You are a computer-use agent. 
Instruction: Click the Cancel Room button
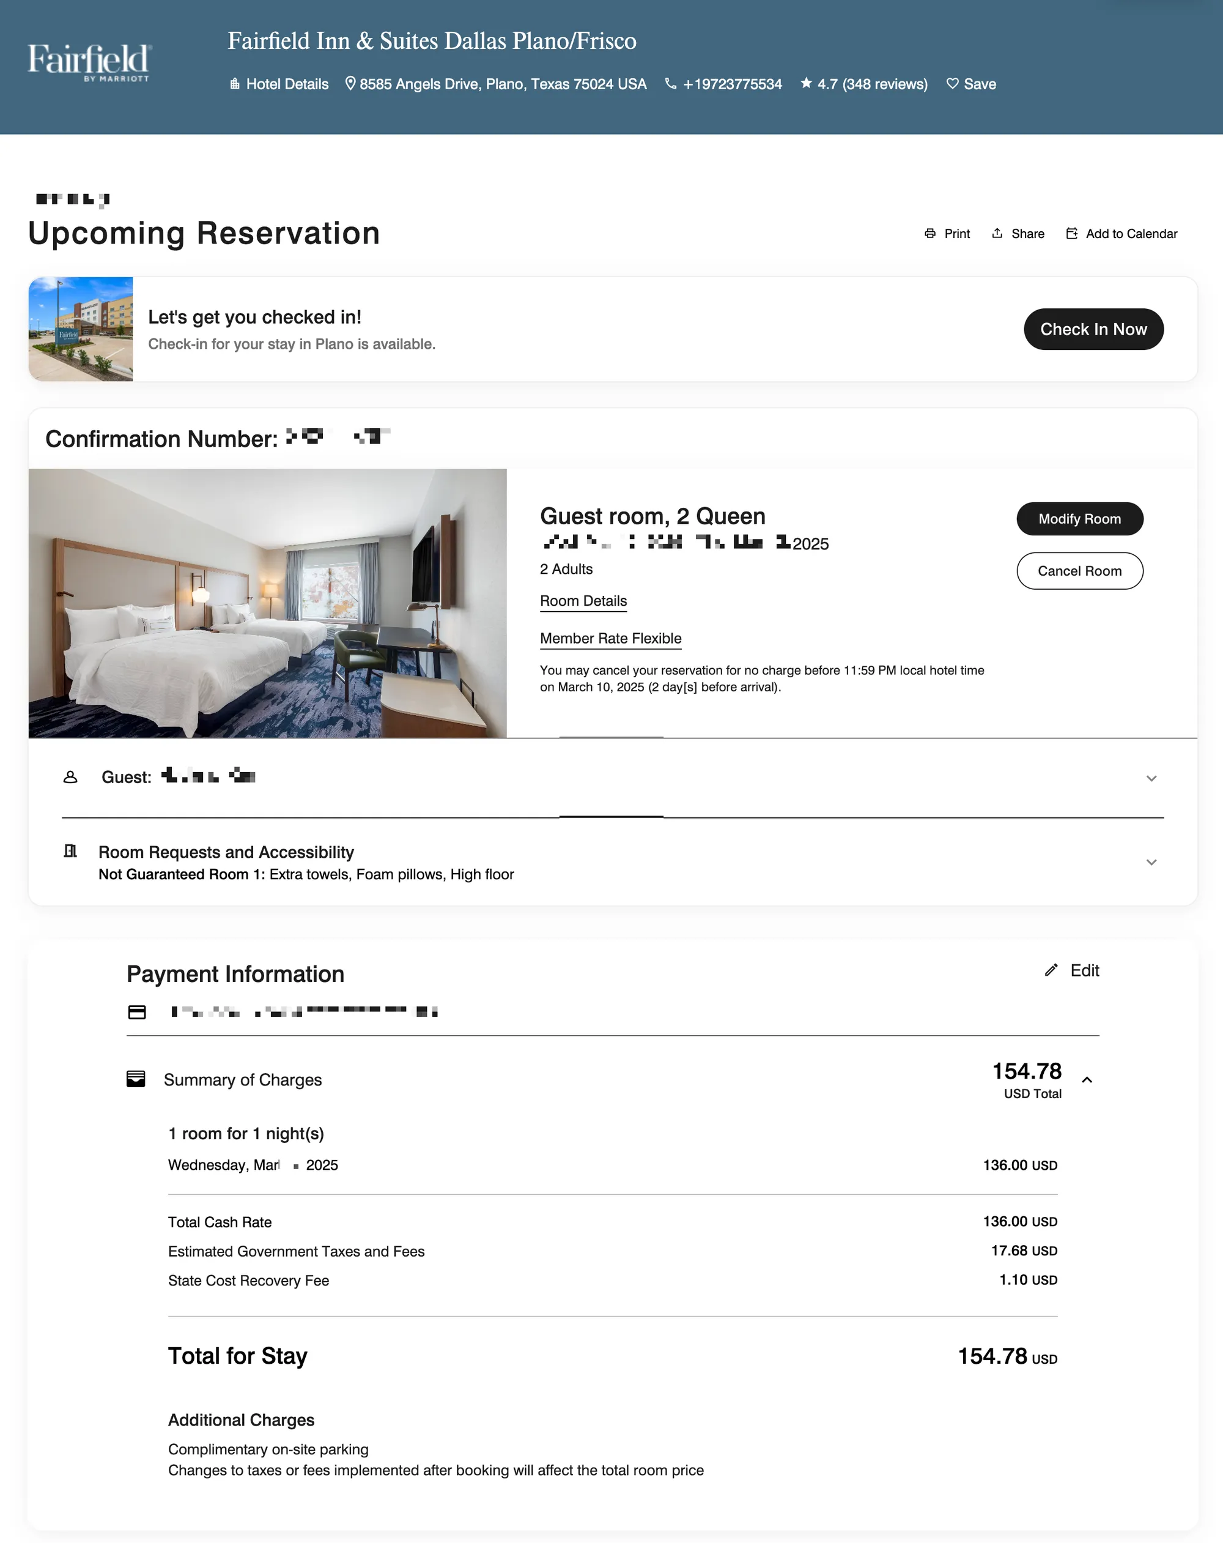(1079, 571)
